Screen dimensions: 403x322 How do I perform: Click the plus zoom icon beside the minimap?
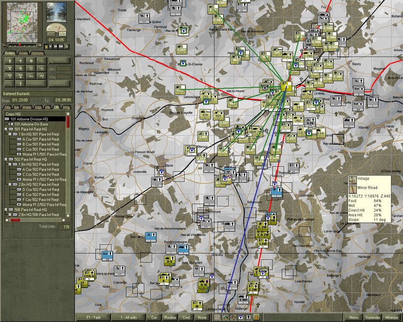coord(40,45)
